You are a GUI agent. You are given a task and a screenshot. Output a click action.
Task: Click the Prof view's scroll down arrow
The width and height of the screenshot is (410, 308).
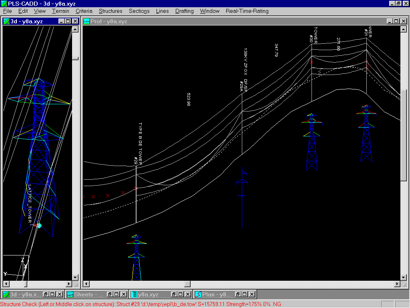404,277
